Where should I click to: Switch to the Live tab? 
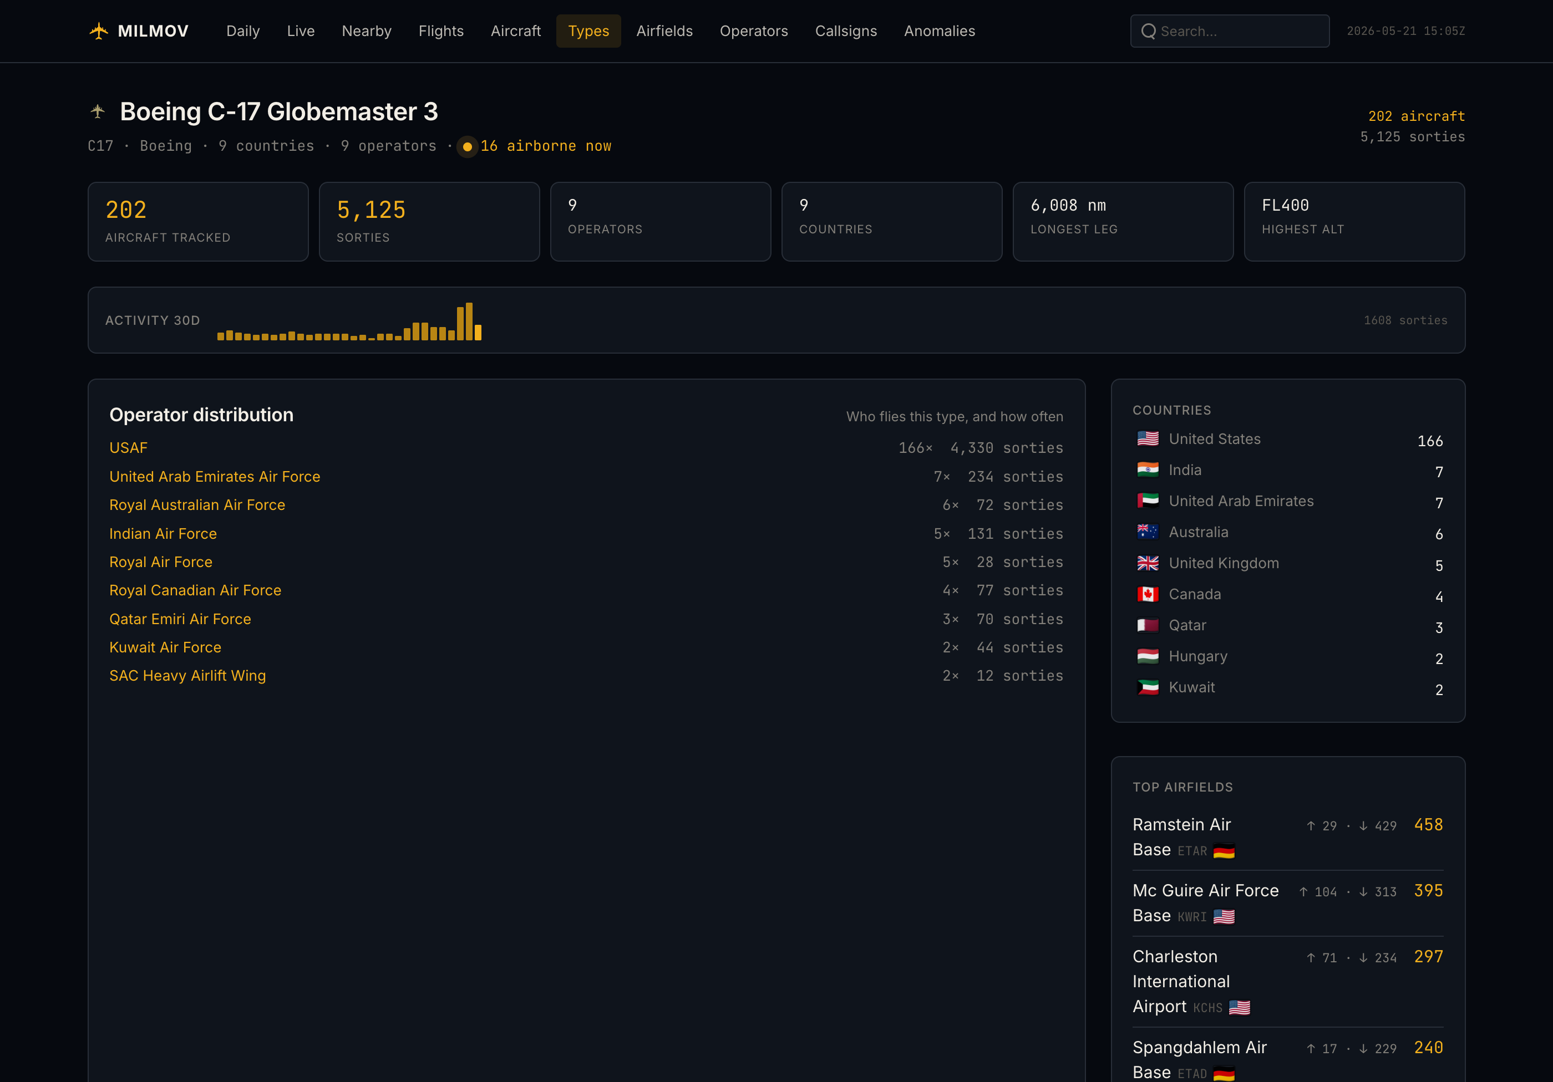301,31
